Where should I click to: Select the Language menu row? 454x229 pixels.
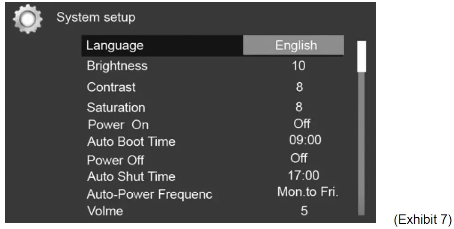(115, 46)
